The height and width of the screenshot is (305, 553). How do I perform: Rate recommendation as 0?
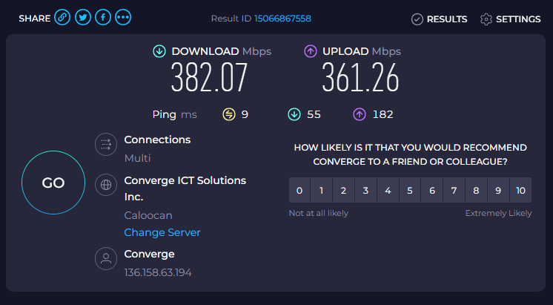point(299,190)
